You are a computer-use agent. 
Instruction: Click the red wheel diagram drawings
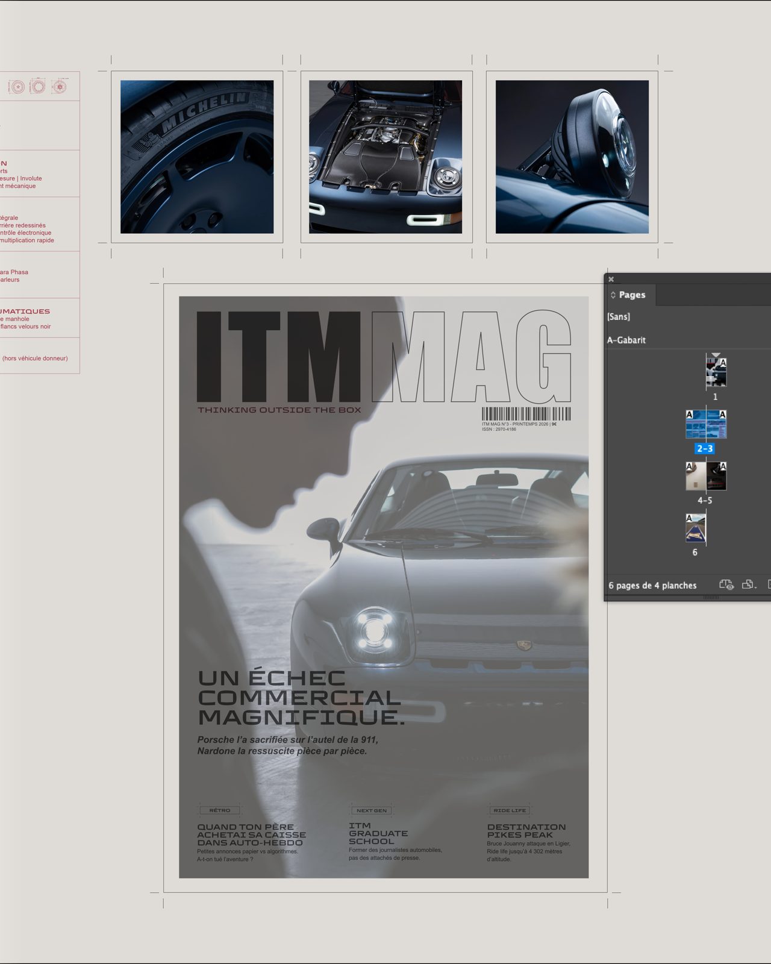[37, 87]
